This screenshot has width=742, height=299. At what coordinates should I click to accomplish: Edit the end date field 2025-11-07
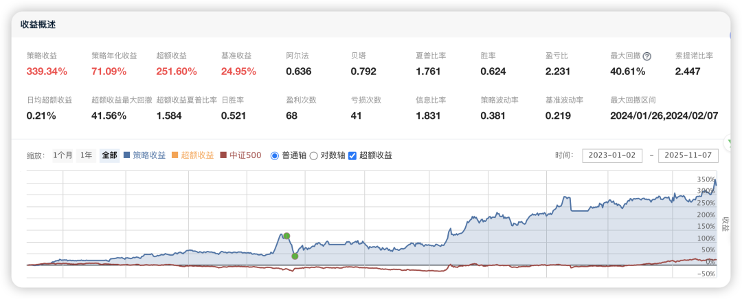688,155
